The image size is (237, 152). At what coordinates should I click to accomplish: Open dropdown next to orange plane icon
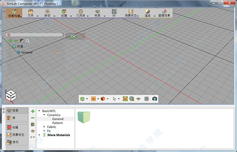[x=98, y=99]
